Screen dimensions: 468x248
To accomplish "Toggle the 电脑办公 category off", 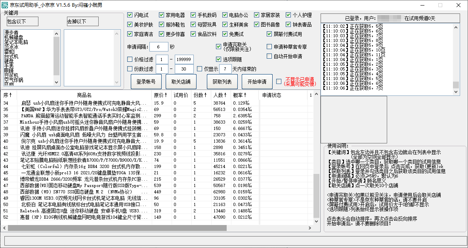I will click(225, 15).
